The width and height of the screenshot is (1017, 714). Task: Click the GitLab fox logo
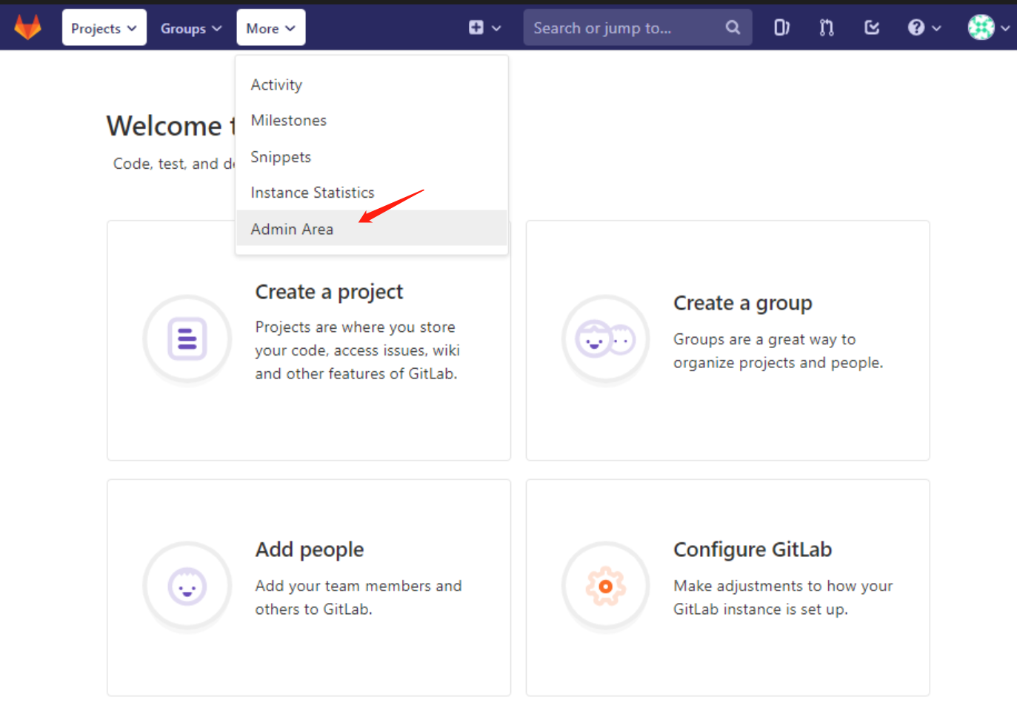click(28, 27)
